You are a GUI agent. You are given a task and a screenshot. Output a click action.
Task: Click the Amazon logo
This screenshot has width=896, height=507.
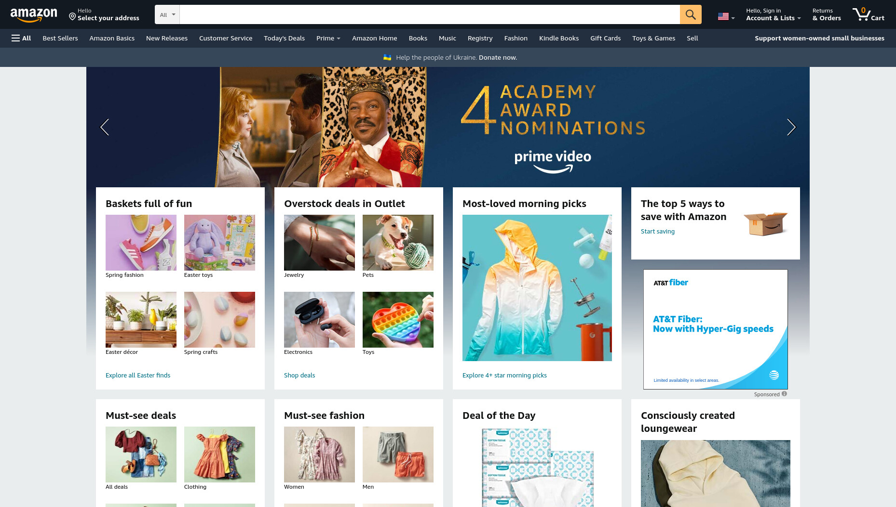[34, 14]
